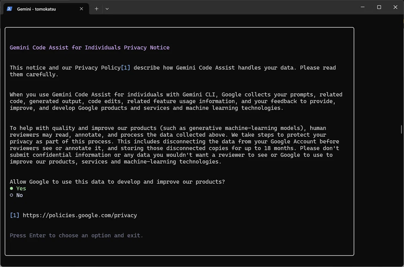Switch to the Gemini - tomokatsu tab
The height and width of the screenshot is (267, 404).
click(46, 9)
